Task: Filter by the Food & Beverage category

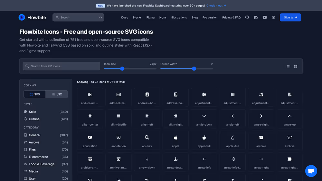Action: (x=42, y=164)
